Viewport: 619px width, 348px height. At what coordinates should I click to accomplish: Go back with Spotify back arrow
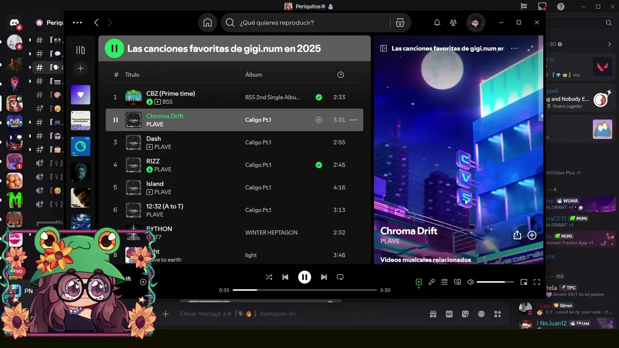click(x=96, y=23)
